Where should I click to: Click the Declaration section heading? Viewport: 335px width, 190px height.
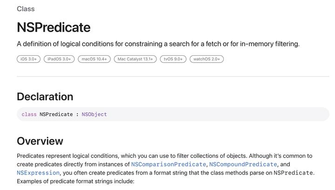(x=45, y=97)
